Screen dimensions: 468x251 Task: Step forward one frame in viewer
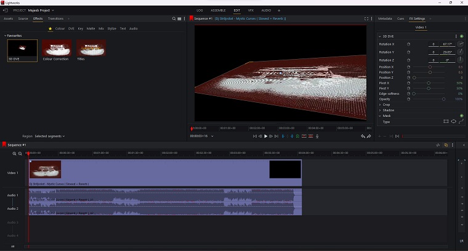coord(271,136)
